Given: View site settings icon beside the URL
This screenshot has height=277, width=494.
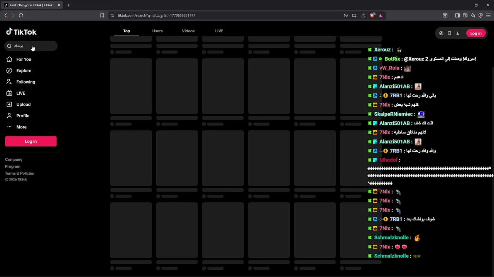Looking at the screenshot, I should point(112,15).
